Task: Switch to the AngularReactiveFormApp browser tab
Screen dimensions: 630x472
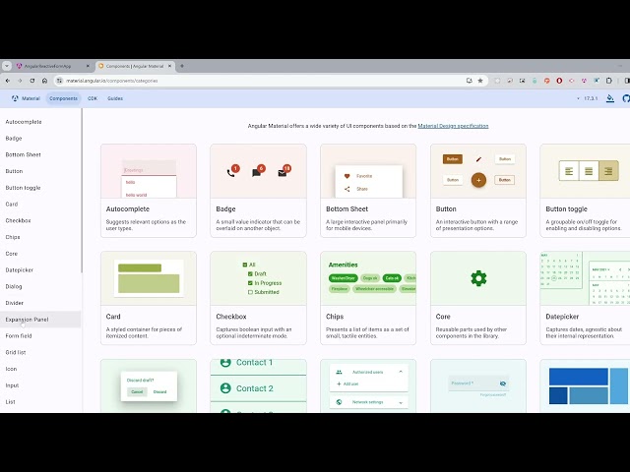Action: pyautogui.click(x=52, y=66)
